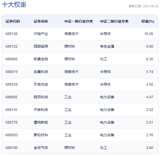160x157 pixels.
Task: Select security code 688778
Action: [11, 122]
